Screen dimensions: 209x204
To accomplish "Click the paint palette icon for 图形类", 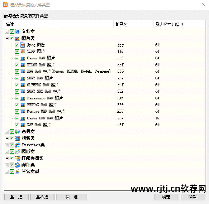I will (17, 152).
